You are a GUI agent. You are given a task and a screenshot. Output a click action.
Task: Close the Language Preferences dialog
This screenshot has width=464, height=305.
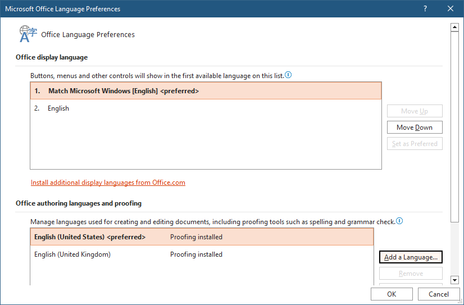(451, 8)
